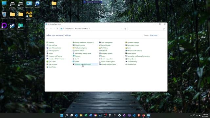The width and height of the screenshot is (210, 118).
Task: Click the Control Panel breadcrumb
Action: [x=69, y=29]
